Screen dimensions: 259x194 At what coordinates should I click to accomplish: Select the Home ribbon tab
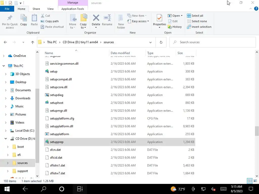click(x=21, y=9)
